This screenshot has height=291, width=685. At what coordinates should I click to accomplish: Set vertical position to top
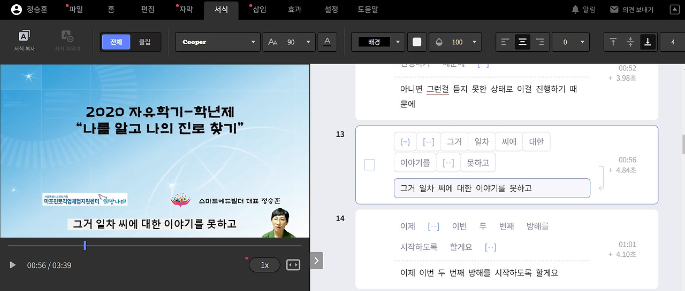pos(613,42)
